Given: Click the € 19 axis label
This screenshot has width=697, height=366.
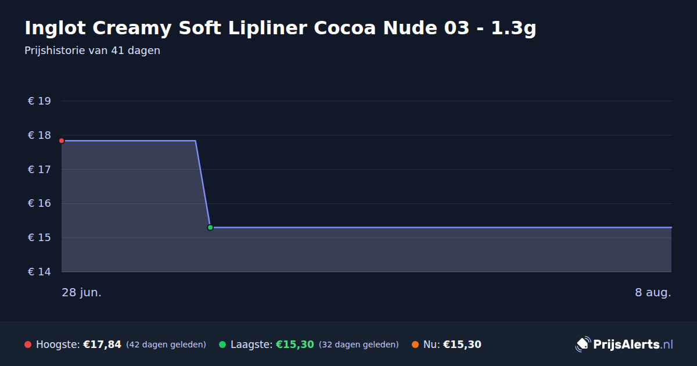Looking at the screenshot, I should (39, 101).
